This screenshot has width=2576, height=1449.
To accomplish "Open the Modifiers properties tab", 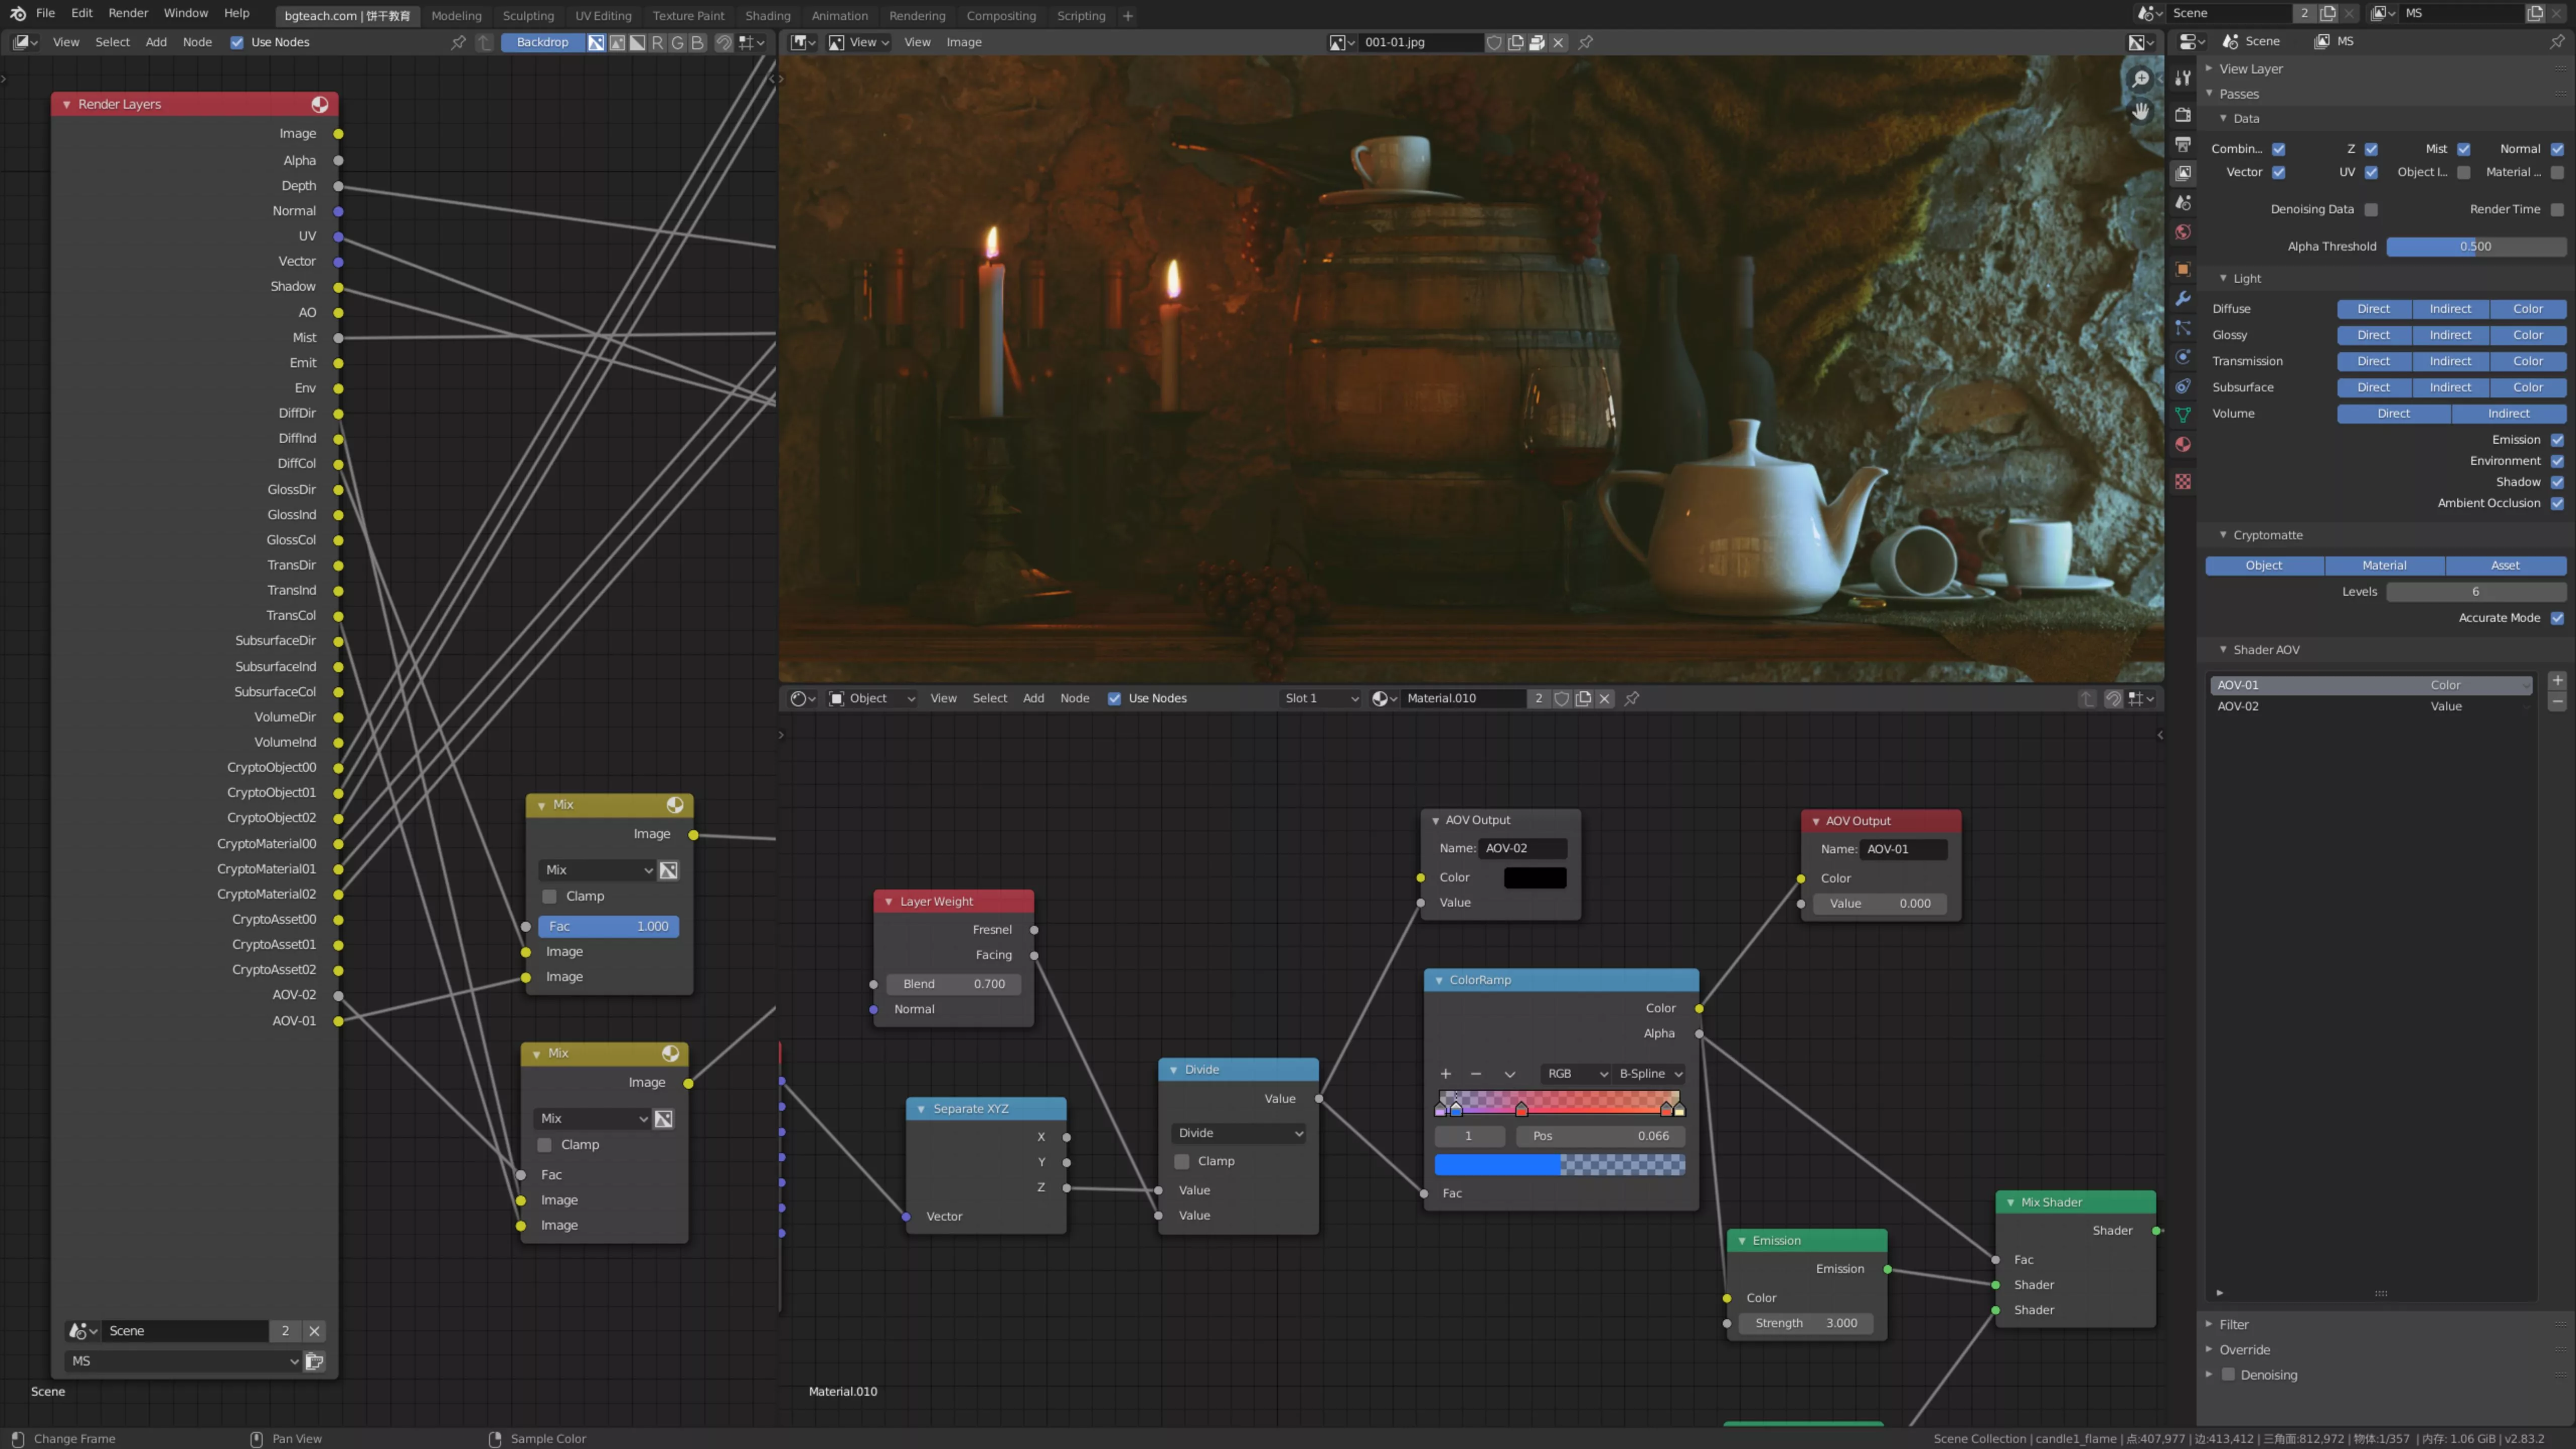I will click(x=2183, y=298).
